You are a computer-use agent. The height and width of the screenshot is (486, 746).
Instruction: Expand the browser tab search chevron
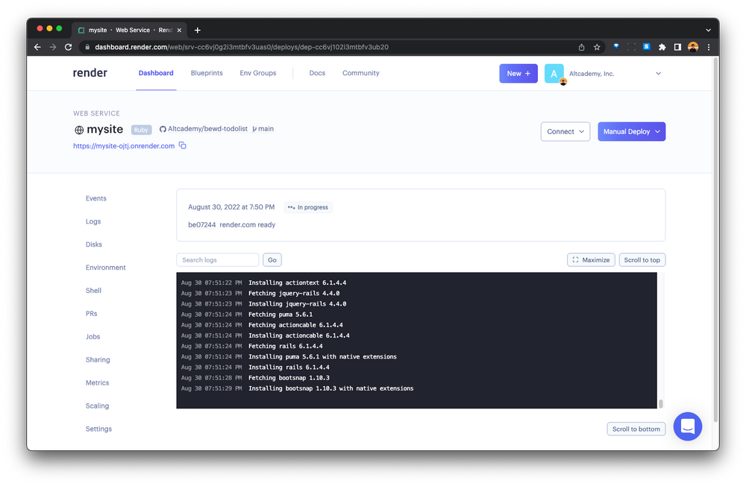[x=709, y=30]
